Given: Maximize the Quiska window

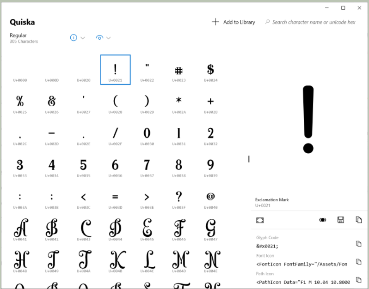Looking at the screenshot, I should pyautogui.click(x=343, y=8).
